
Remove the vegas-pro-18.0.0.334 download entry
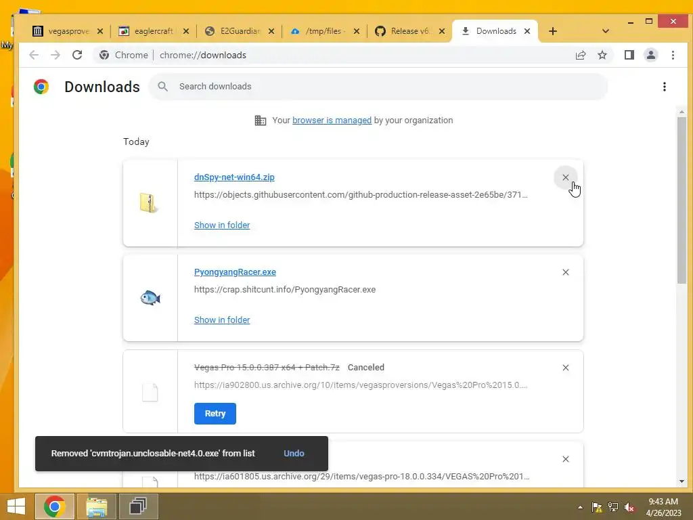(566, 460)
